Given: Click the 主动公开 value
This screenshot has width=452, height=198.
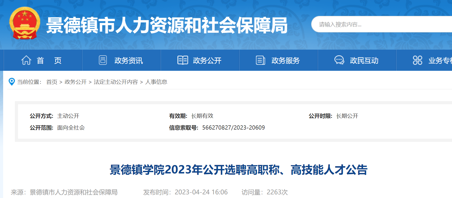Looking at the screenshot, I should (68, 116).
